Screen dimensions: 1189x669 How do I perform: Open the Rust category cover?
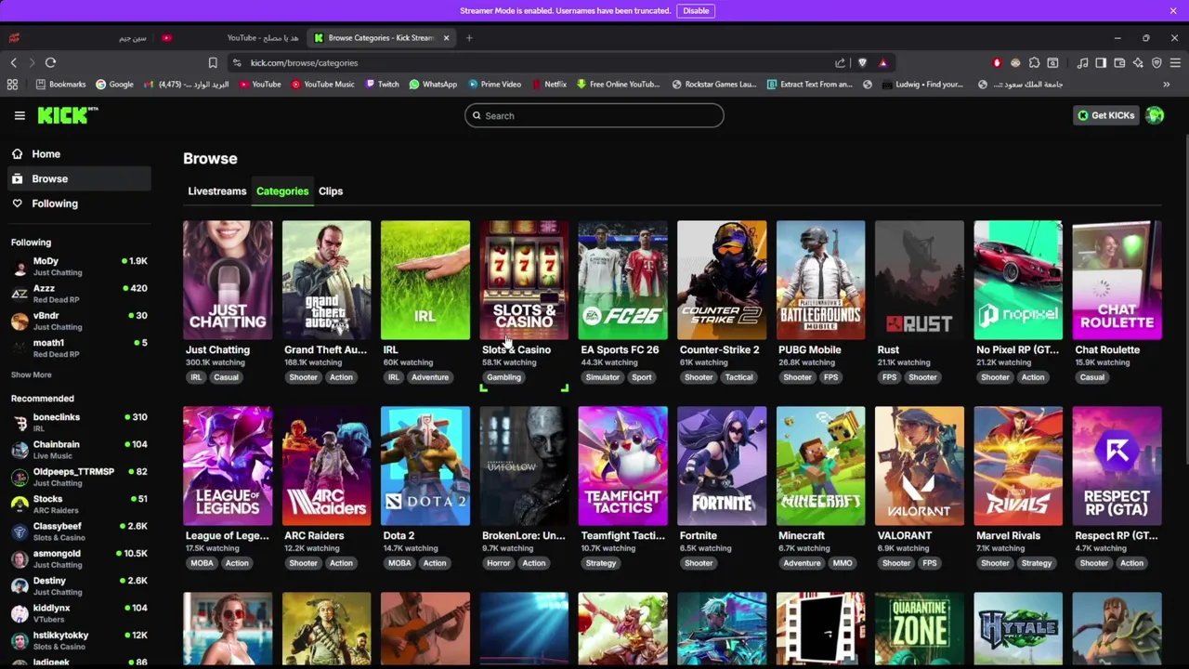pyautogui.click(x=920, y=280)
